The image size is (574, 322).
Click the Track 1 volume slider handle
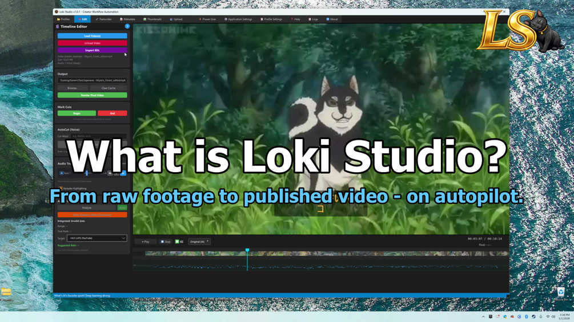point(87,173)
